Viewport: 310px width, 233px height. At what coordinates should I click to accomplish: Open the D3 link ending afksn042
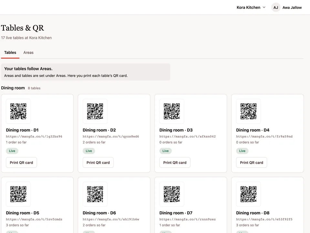[x=187, y=136]
